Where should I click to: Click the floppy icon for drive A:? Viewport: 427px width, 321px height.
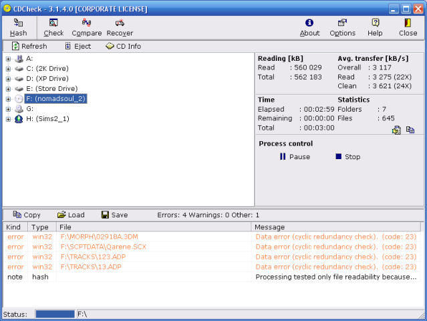pos(19,59)
